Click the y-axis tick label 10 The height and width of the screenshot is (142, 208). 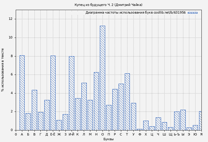click(11, 38)
